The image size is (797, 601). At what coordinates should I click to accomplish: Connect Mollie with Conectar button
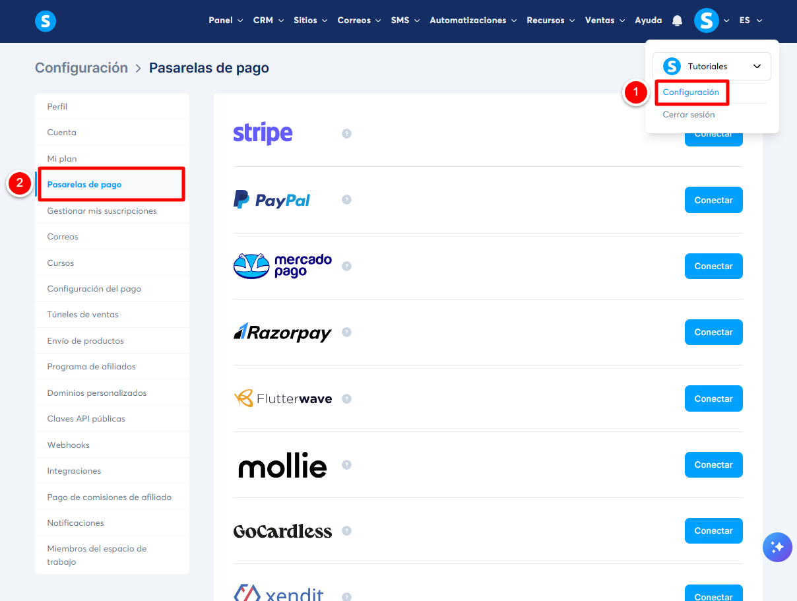click(x=714, y=464)
